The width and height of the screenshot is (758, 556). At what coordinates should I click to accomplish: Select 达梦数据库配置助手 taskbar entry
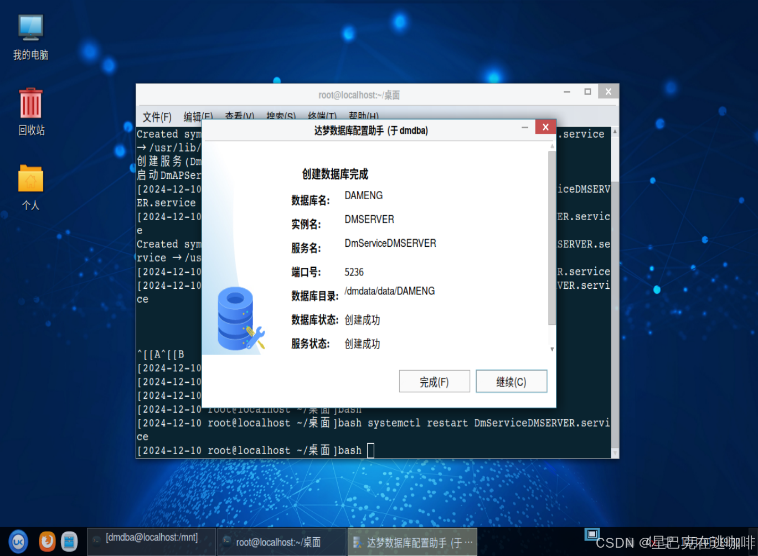tap(412, 542)
